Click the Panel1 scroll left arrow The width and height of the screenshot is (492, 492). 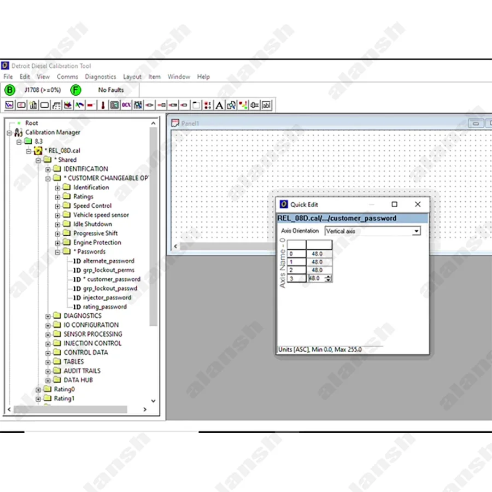[x=175, y=247]
